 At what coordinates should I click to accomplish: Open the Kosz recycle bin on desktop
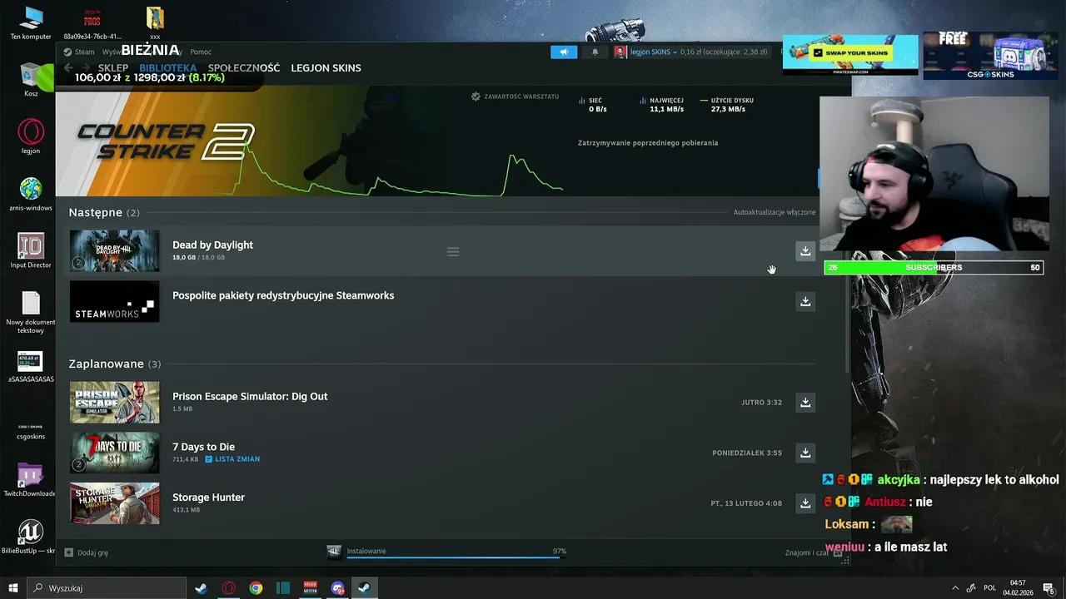[x=31, y=80]
